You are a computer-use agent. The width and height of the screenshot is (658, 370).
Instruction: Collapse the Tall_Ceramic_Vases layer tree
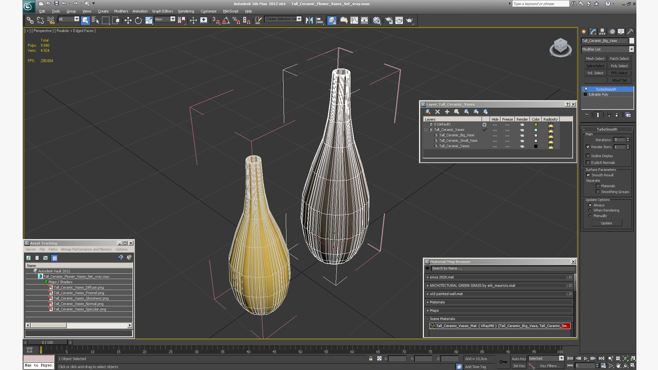tap(426, 130)
